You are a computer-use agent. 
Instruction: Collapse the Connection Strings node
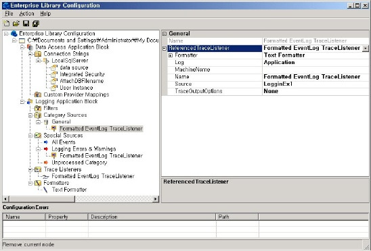pyautogui.click(x=30, y=54)
